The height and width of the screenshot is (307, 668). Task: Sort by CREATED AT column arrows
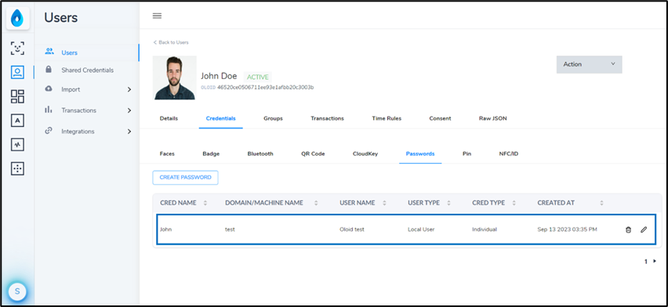[601, 203]
